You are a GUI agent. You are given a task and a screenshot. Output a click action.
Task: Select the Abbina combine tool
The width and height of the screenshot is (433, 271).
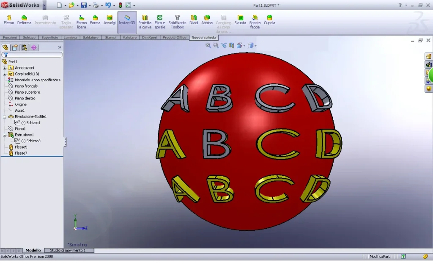pos(207,20)
